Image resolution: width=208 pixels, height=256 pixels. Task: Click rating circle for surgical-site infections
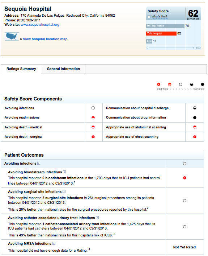[184, 201]
